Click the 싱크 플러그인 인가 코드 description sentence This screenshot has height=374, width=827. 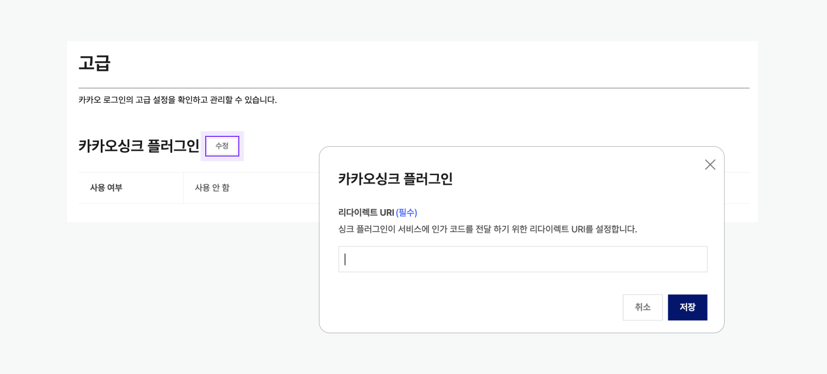(487, 229)
